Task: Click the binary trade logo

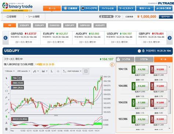Action: [17, 7]
